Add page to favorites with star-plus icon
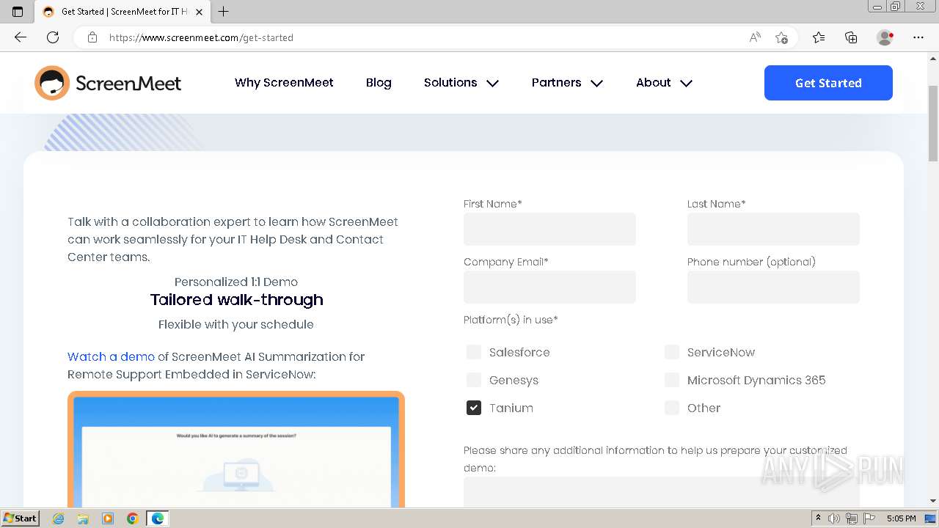 coord(781,37)
